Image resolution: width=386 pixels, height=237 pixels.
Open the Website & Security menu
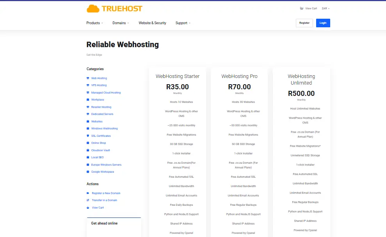coord(152,23)
